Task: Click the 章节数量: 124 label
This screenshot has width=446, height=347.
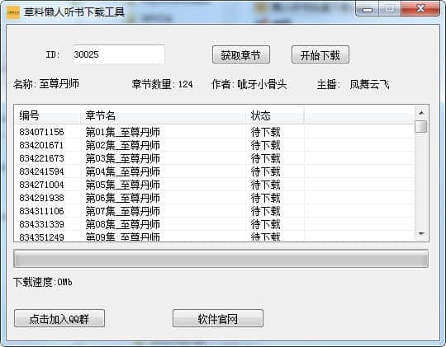Action: 162,84
